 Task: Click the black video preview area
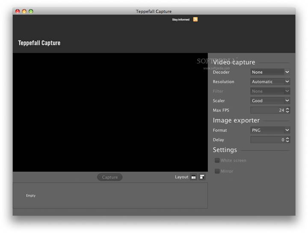[110, 112]
